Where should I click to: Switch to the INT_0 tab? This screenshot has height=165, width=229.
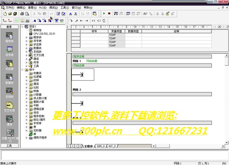tap(112, 146)
